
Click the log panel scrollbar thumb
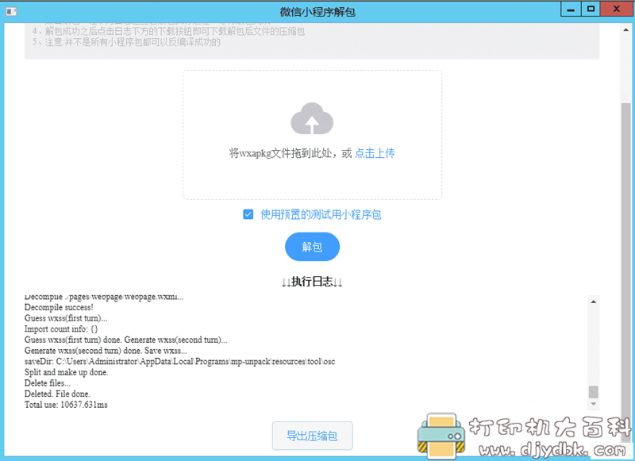point(593,392)
